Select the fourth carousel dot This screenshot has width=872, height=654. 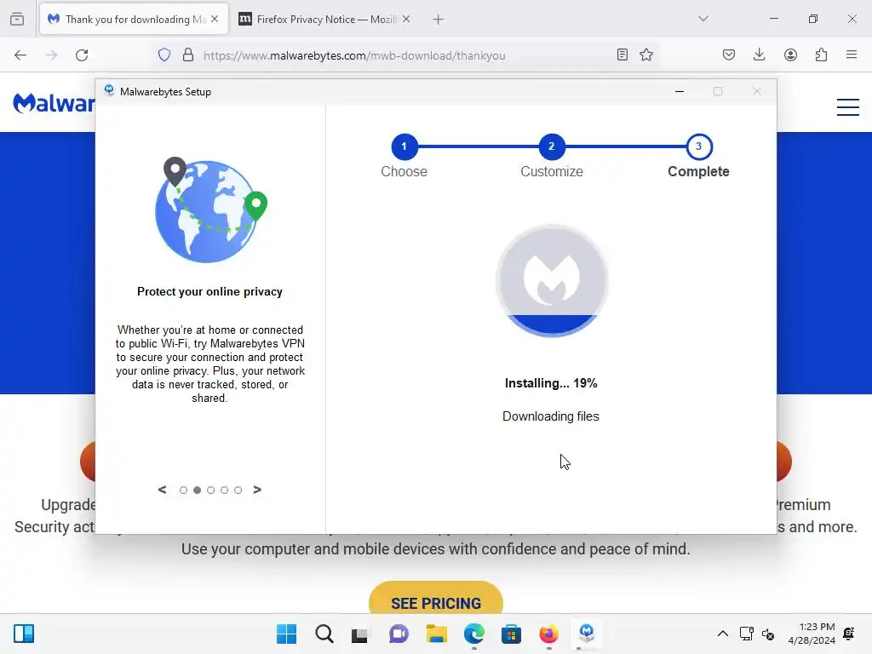tap(224, 490)
